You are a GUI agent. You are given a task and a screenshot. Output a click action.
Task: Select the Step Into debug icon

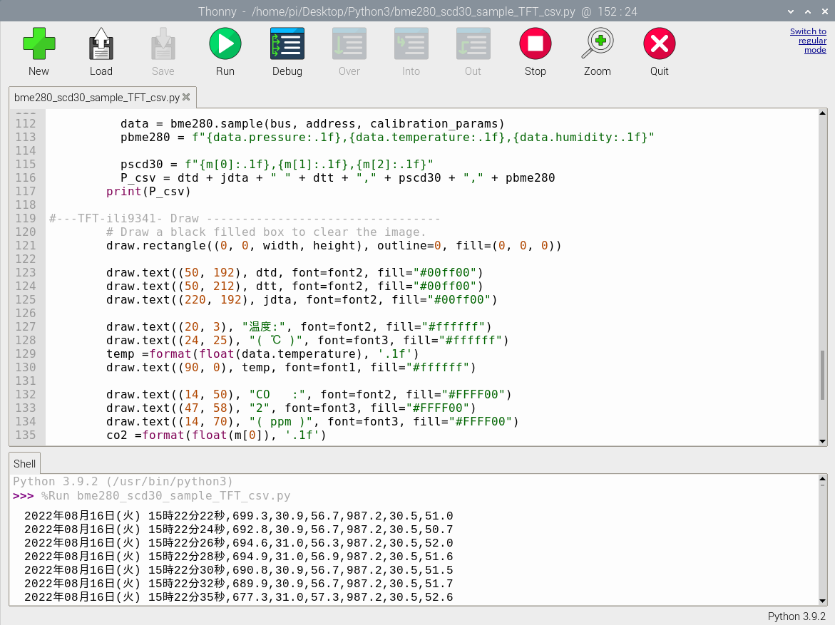(x=411, y=43)
